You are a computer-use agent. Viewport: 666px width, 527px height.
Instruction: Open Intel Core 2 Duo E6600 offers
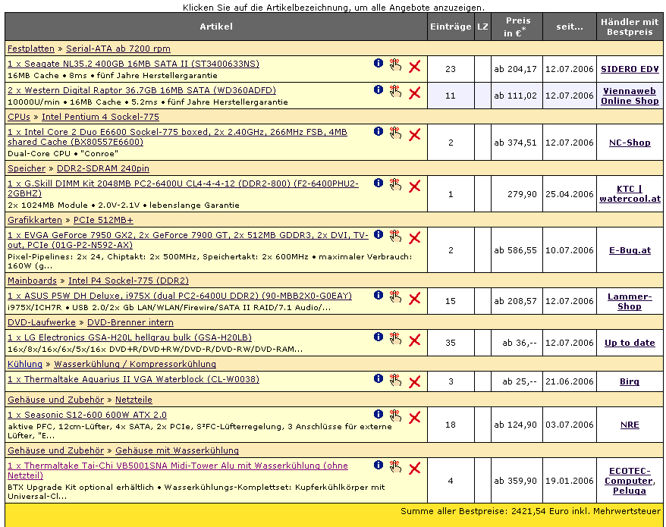click(x=177, y=136)
